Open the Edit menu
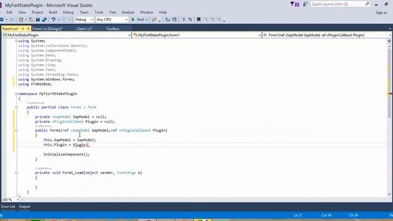The width and height of the screenshot is (393, 221). 9,12
